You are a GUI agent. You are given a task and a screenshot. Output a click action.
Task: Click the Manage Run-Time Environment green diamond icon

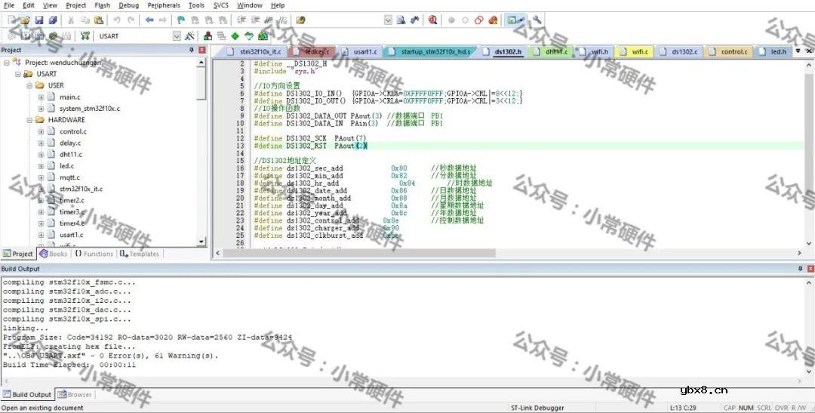coord(235,35)
